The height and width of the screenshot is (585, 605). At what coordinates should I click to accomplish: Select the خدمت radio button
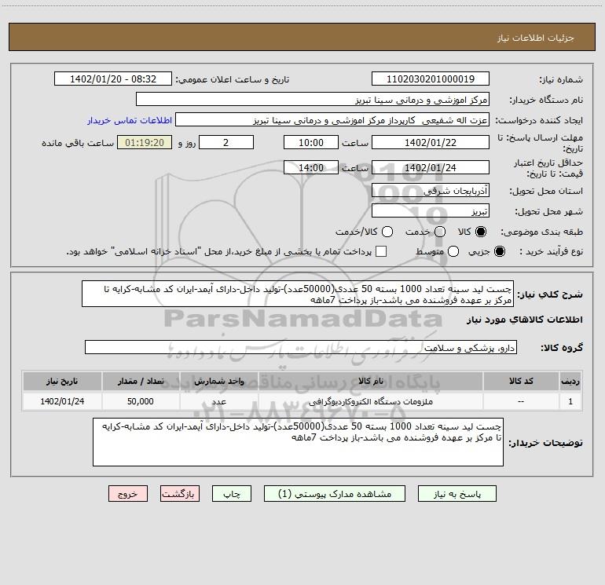tap(440, 232)
